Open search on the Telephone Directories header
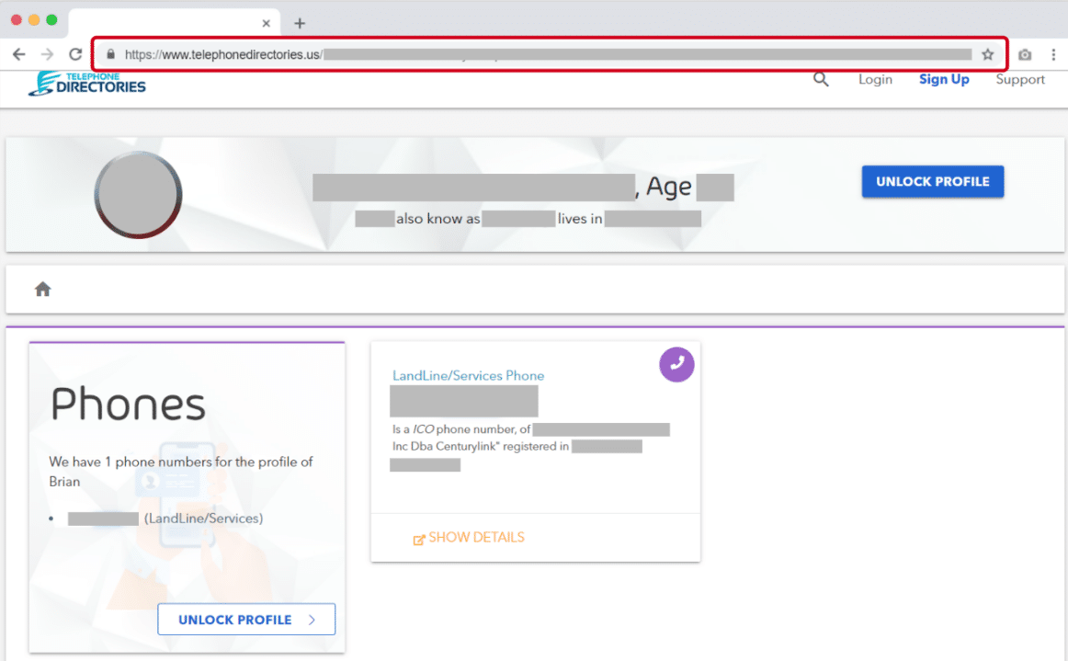Viewport: 1068px width, 661px height. (x=821, y=80)
